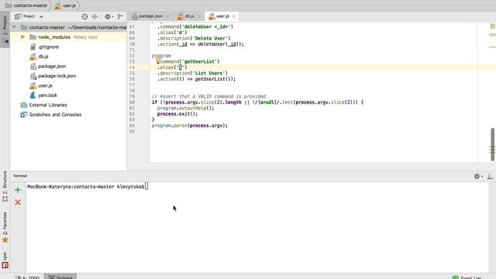Switch to the db.js editor tab

[x=189, y=16]
